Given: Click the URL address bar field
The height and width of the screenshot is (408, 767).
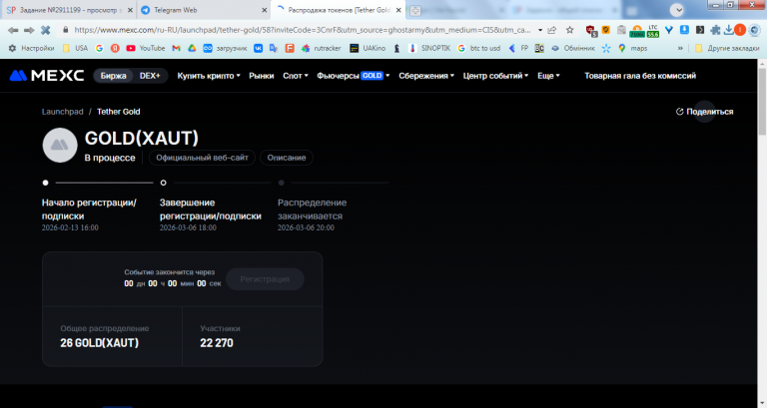Looking at the screenshot, I should (x=302, y=30).
